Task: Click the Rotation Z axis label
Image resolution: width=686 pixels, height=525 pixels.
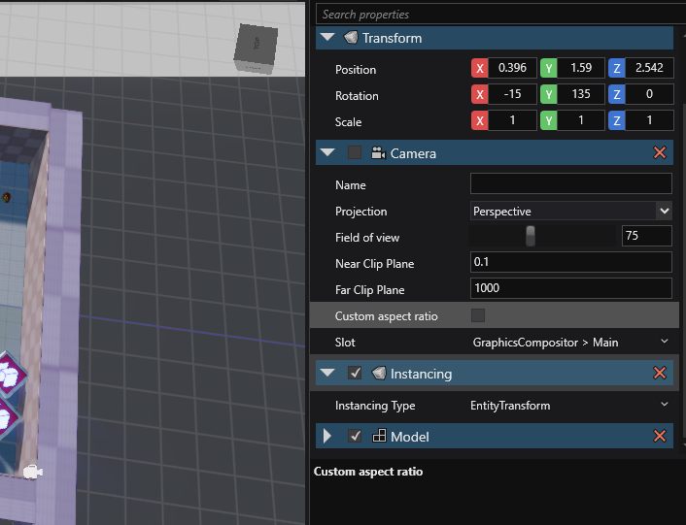Action: click(x=617, y=94)
